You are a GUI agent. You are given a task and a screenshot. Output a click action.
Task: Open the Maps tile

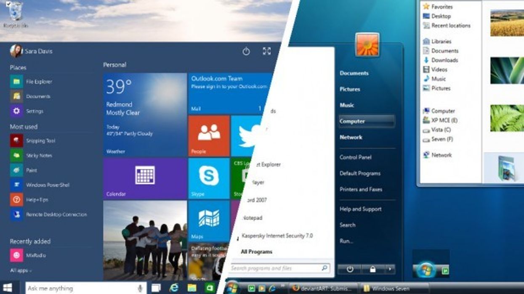209,220
